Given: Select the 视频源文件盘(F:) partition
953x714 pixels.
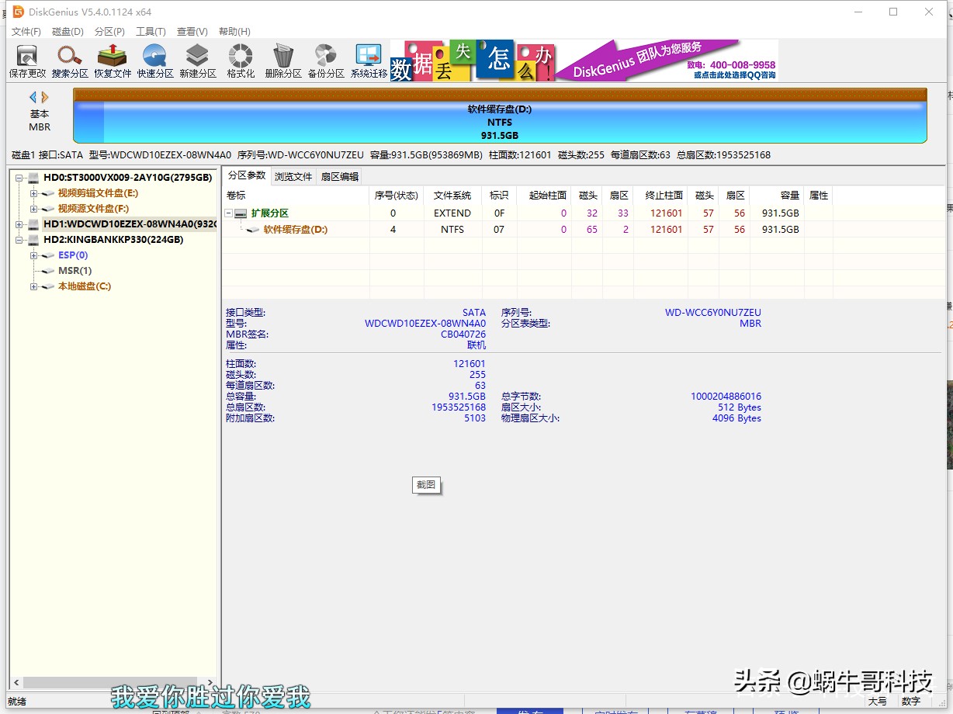Looking at the screenshot, I should pyautogui.click(x=93, y=209).
